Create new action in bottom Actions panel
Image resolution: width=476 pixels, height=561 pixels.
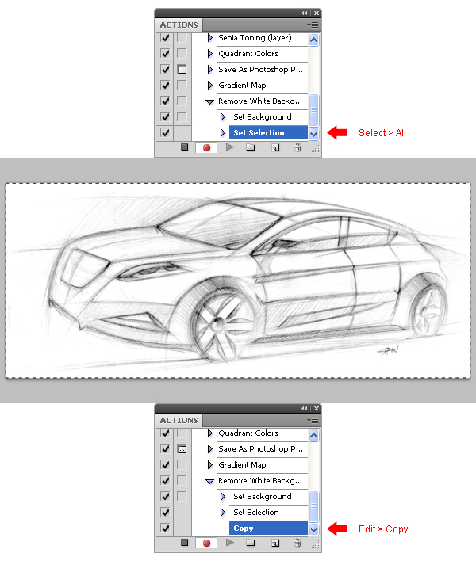click(x=275, y=543)
